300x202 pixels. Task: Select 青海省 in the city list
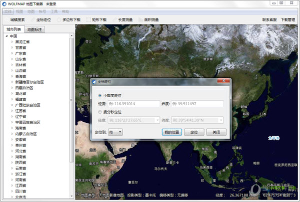pos(20,76)
